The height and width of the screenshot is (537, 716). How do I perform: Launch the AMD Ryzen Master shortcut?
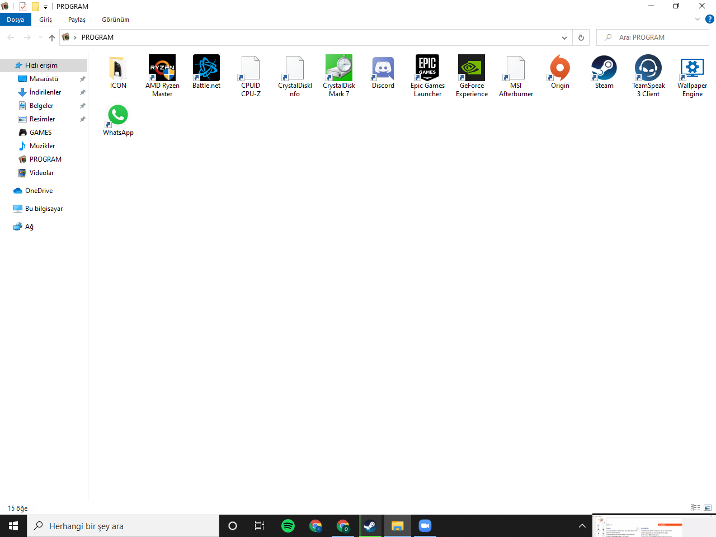[x=162, y=76]
